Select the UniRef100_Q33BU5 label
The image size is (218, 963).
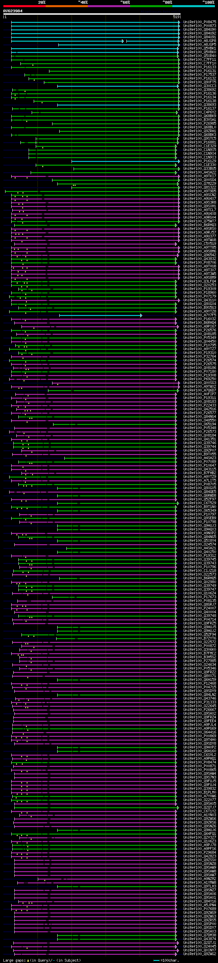[200, 169]
